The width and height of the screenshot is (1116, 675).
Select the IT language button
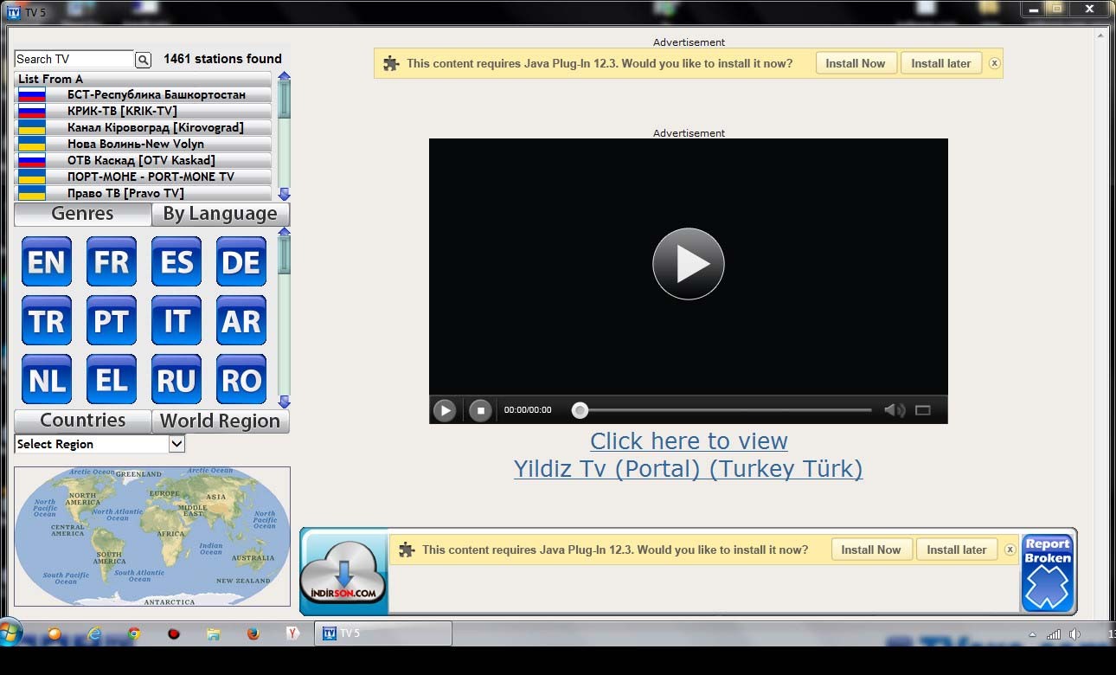[x=176, y=321]
